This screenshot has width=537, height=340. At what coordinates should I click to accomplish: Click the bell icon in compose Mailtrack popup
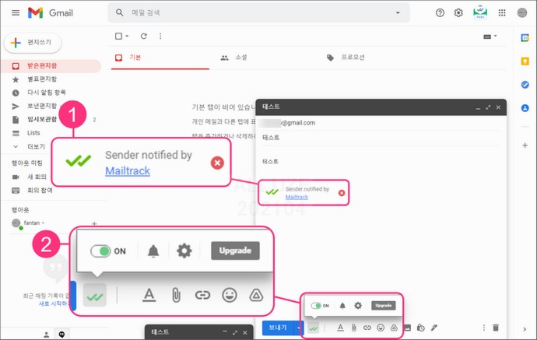342,306
